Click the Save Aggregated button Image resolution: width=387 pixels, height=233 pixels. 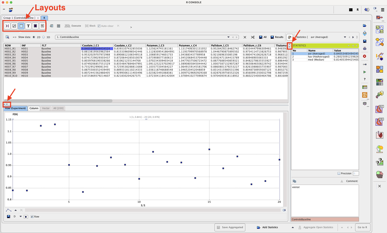[230, 227]
